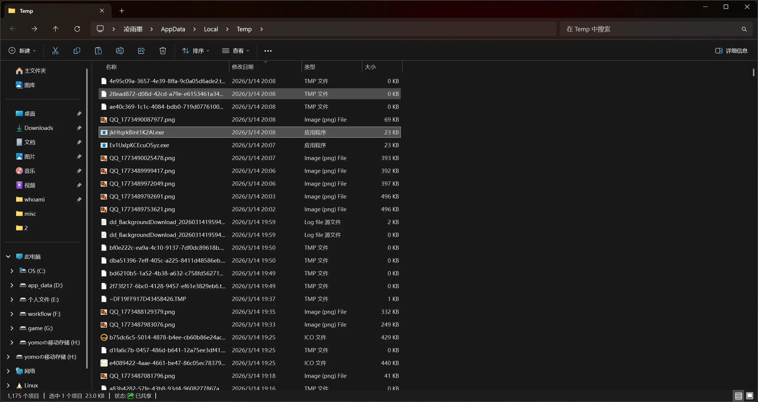Click the PC icon in address bar

click(100, 29)
